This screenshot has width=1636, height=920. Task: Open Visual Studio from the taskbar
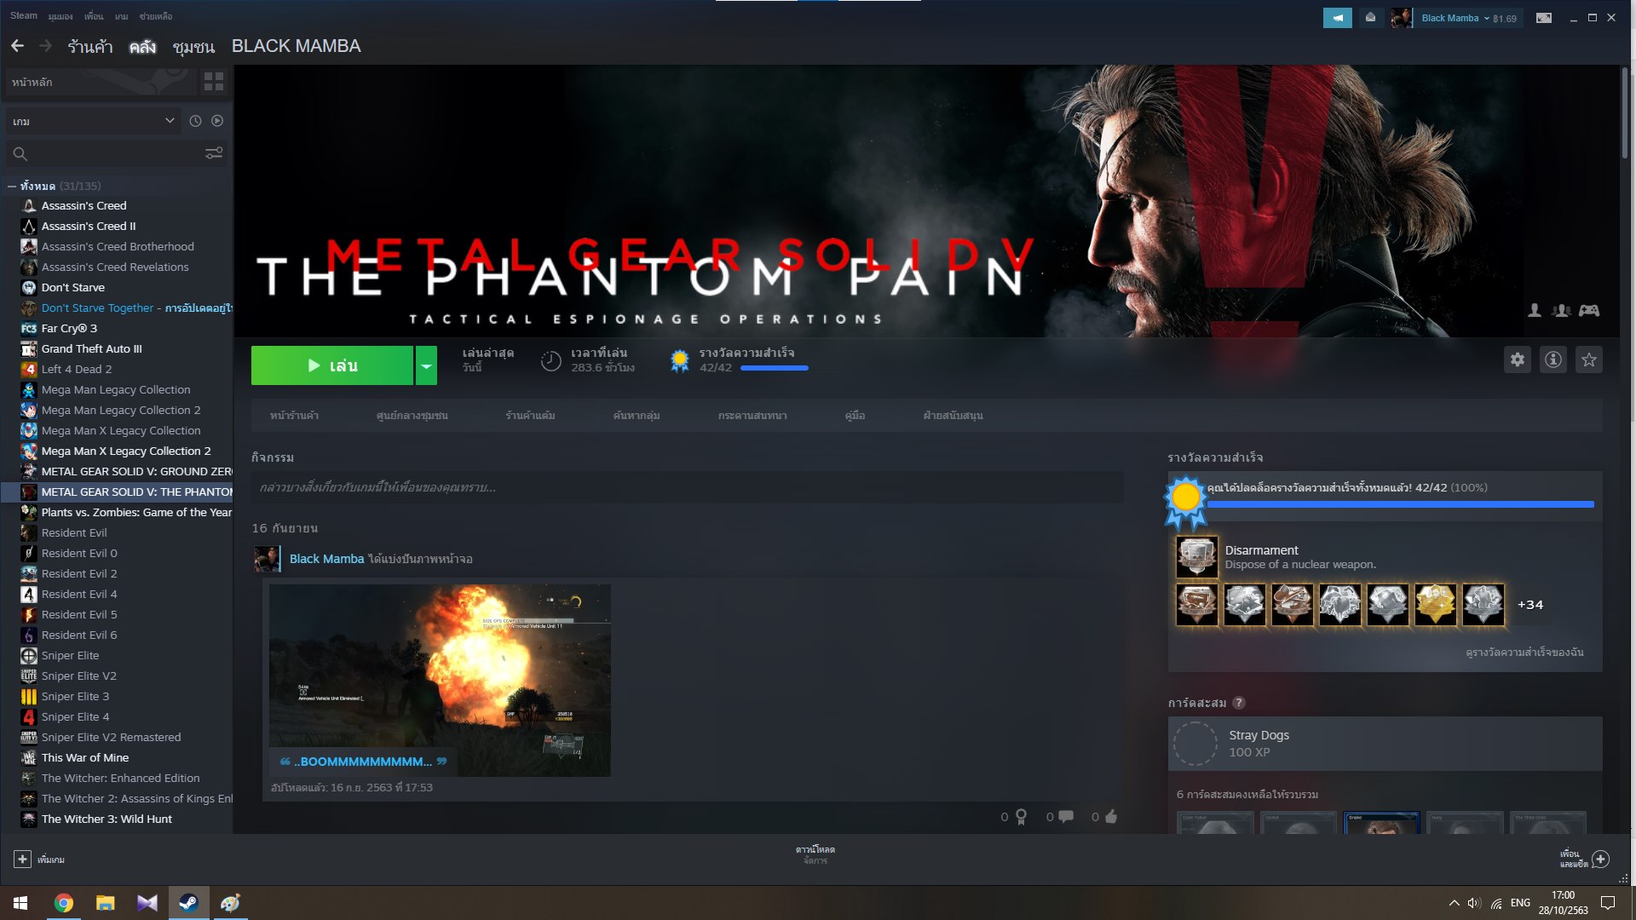147,903
